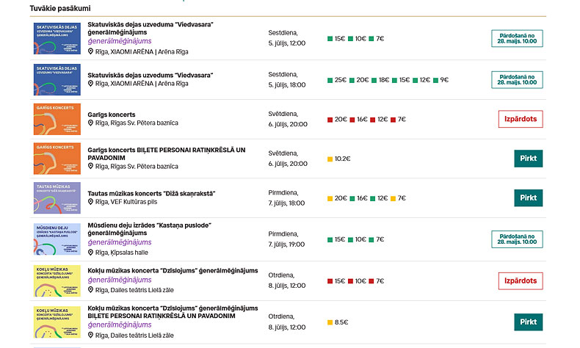Viewport: 580px width, 348px height.
Task: Click yellow square beside the 8.5€ price
Action: pyautogui.click(x=330, y=322)
